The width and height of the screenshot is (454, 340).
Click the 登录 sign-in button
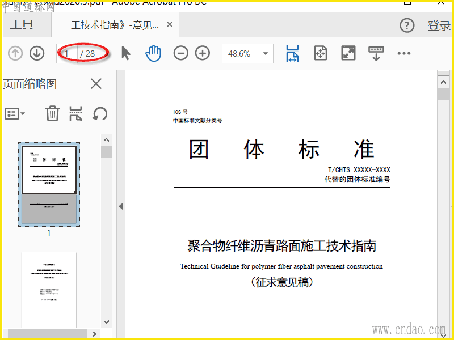tap(439, 25)
